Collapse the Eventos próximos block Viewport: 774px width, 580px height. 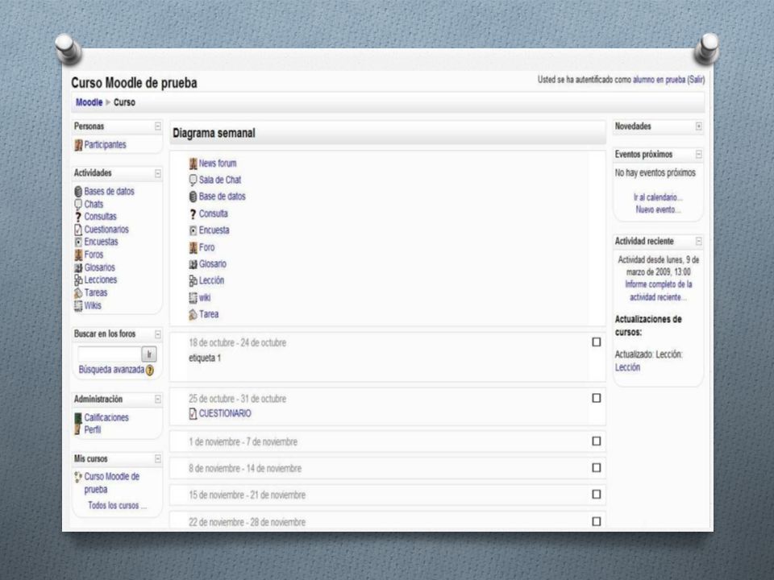(x=699, y=155)
